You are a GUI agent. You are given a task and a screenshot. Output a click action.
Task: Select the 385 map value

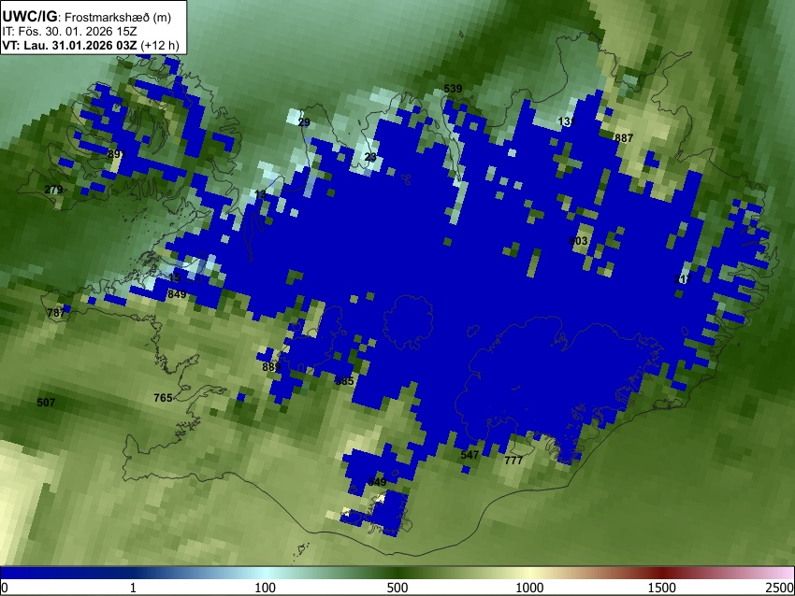[x=345, y=381]
